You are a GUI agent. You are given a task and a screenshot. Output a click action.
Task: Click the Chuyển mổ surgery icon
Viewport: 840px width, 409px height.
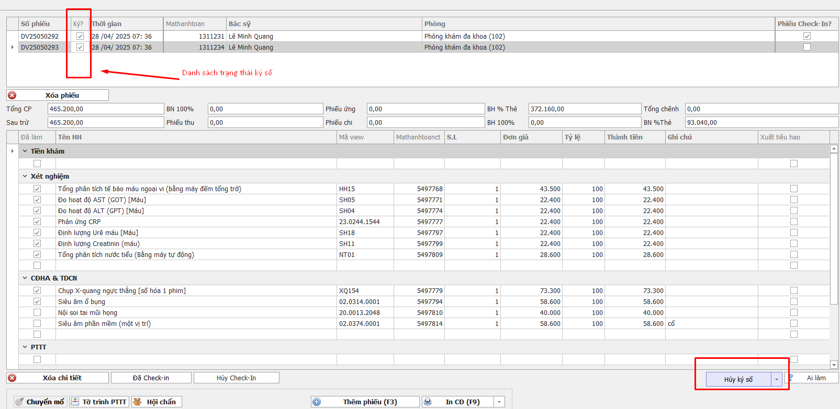[x=19, y=402]
